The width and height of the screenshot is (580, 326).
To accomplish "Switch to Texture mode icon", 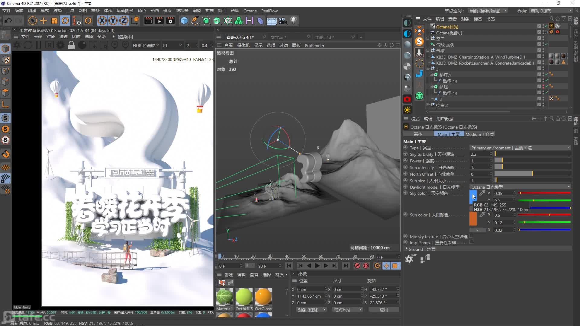I will (5, 60).
